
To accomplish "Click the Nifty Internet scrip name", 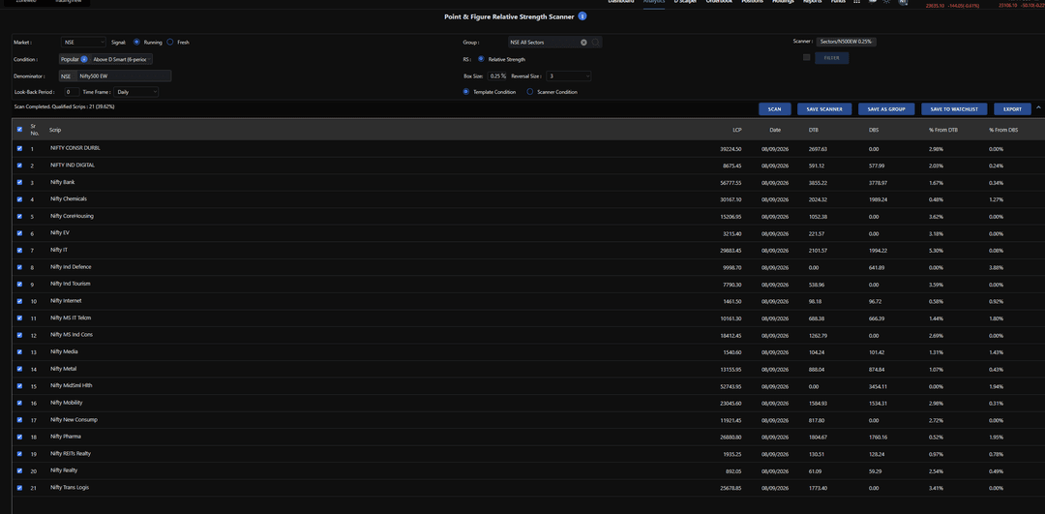I will click(66, 301).
